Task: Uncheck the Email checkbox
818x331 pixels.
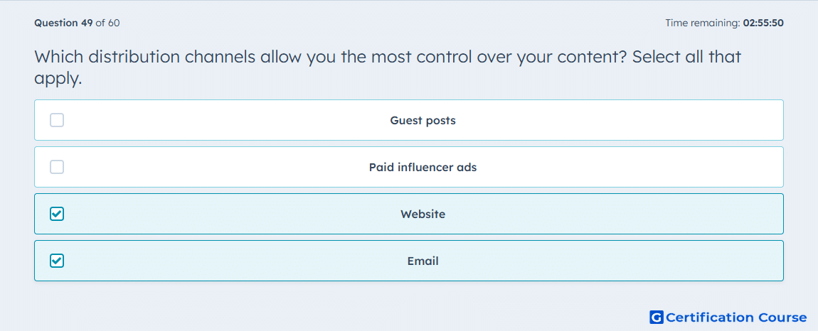Action: (57, 261)
